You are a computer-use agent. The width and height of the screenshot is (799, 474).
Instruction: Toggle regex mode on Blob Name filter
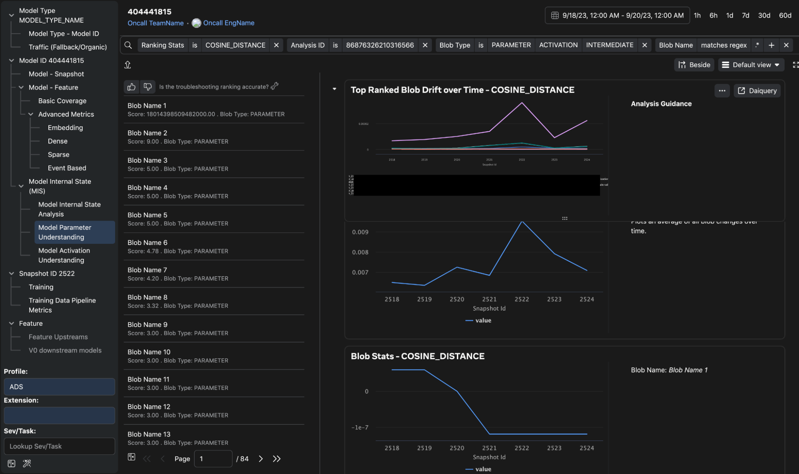tap(757, 45)
